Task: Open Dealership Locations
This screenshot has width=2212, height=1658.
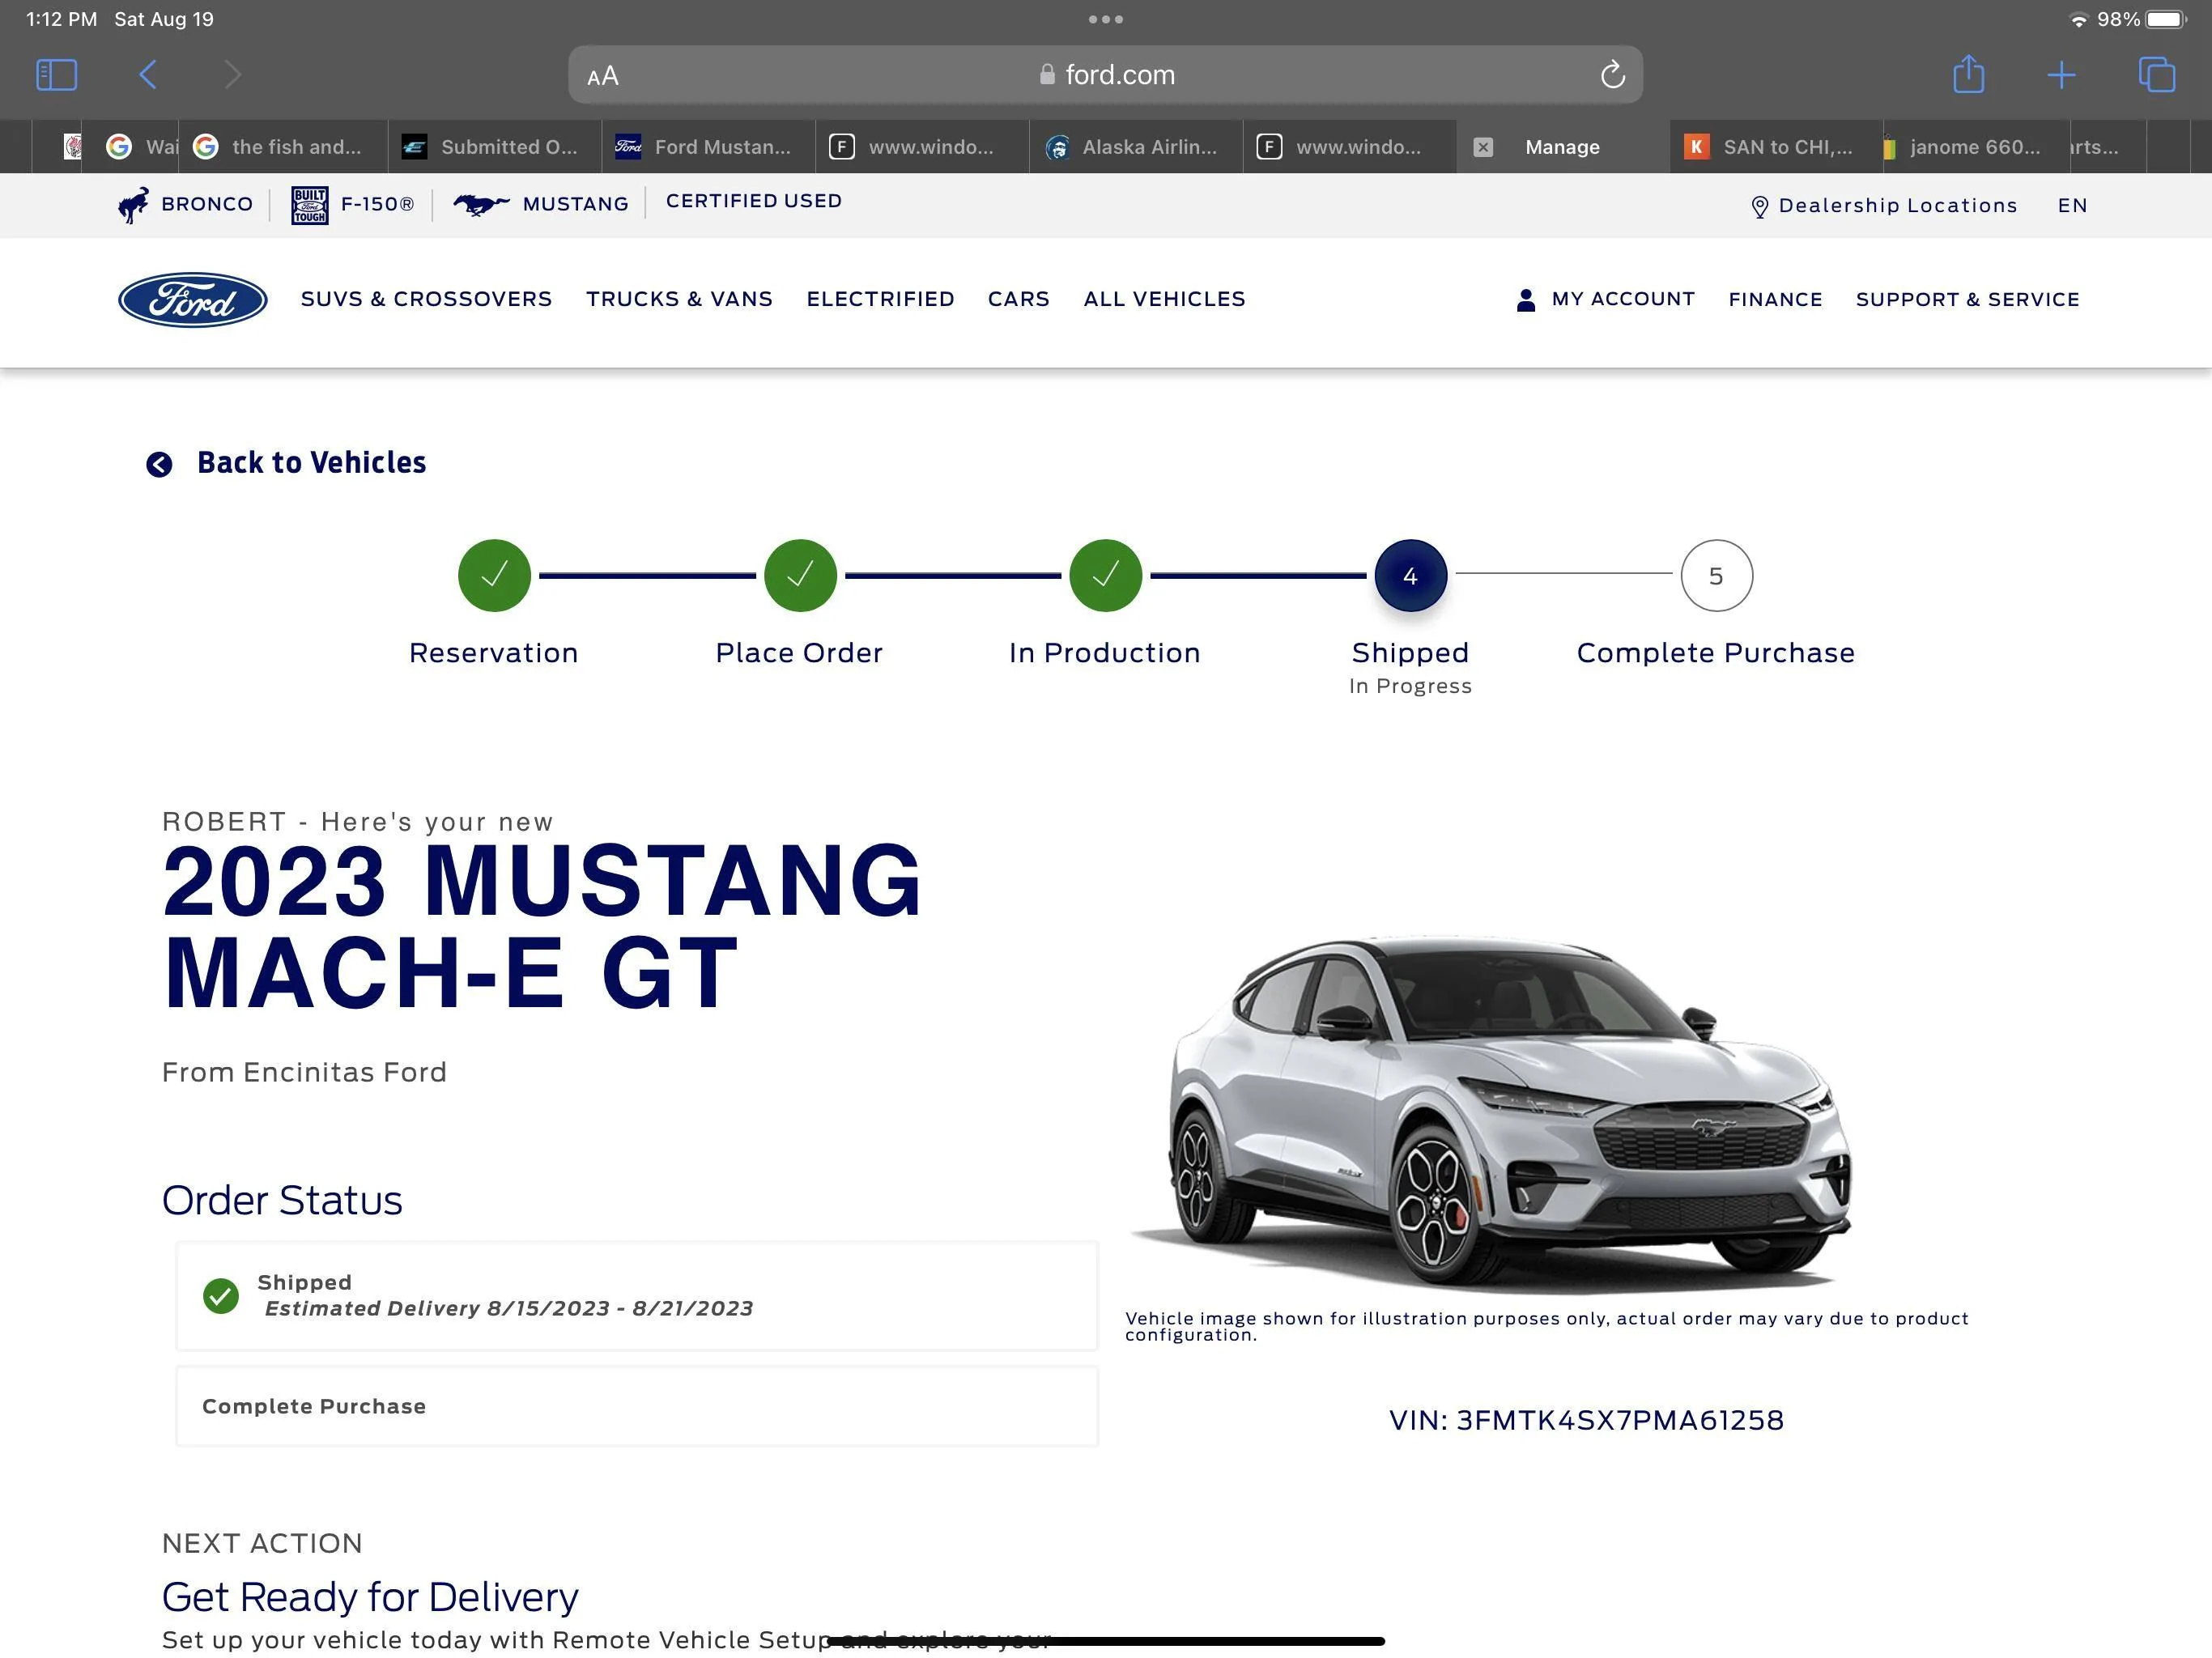Action: tap(1897, 205)
